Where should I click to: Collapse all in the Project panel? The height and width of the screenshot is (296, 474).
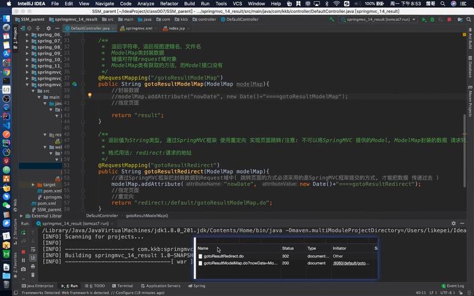click(x=38, y=28)
